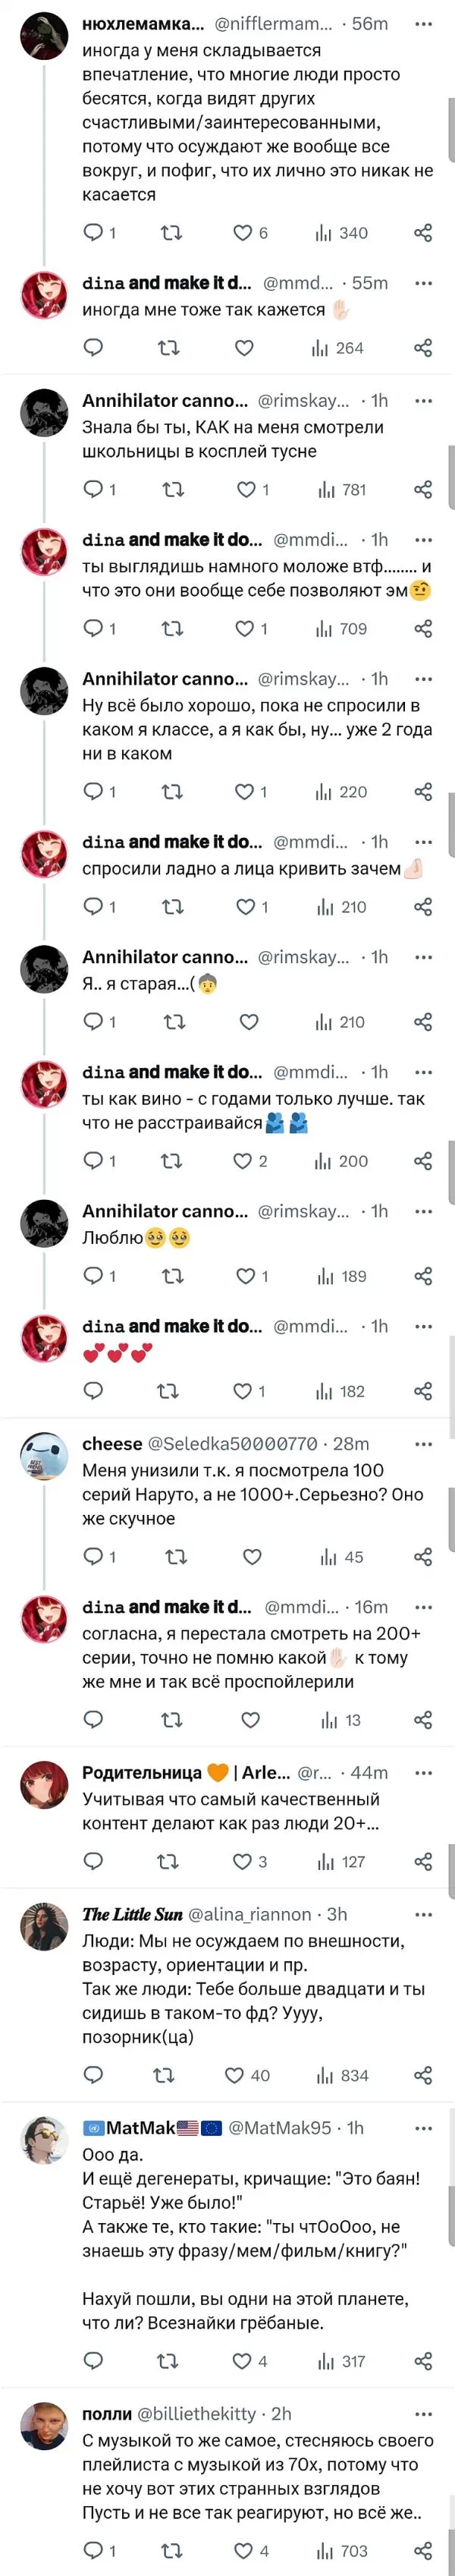455x2576 pixels.
Task: Like Родительница's tweet with 3 likes
Action: pos(242,1862)
